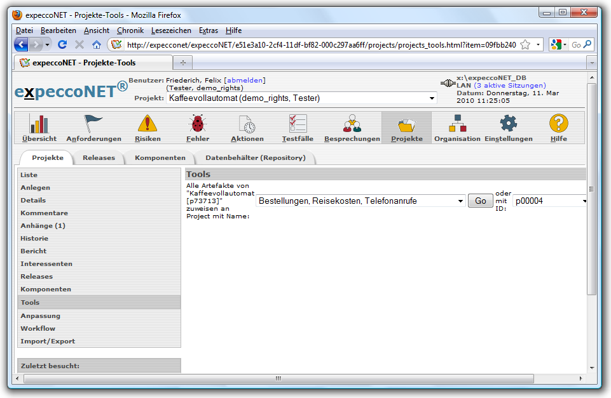
Task: Open the Lesezeichen menu
Action: (170, 30)
